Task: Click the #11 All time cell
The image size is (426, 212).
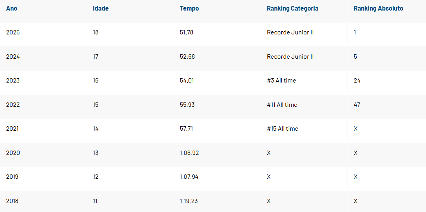Action: [x=282, y=105]
